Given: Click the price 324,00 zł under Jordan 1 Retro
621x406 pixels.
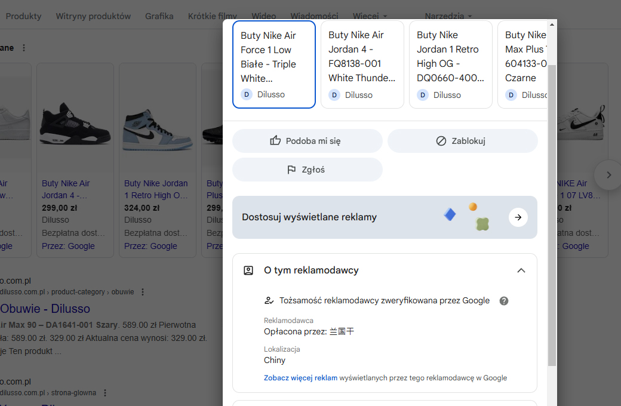Looking at the screenshot, I should 142,208.
